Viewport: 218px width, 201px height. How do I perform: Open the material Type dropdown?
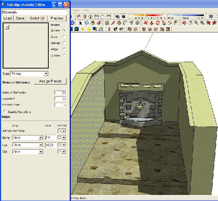(x=46, y=74)
